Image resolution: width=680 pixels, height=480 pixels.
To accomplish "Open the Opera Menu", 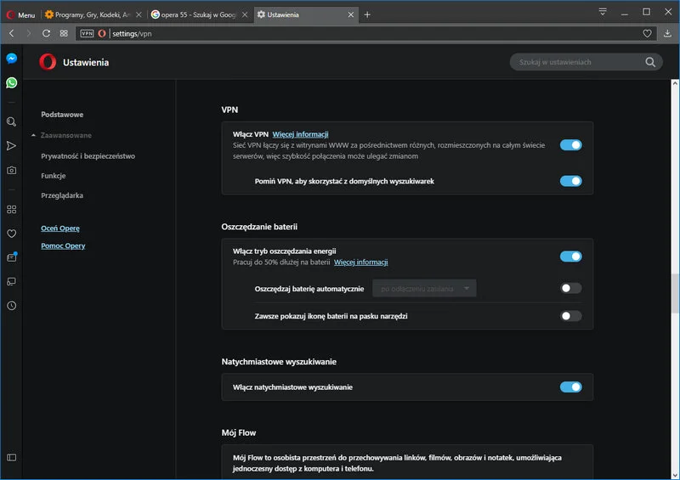I will (x=21, y=14).
